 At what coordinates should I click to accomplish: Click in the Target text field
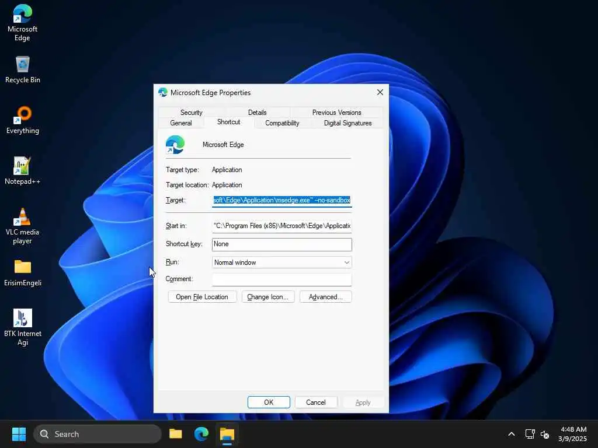tap(282, 200)
